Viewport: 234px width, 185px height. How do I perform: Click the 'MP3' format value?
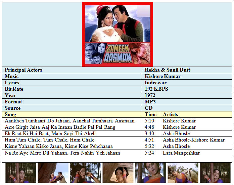pos(150,102)
